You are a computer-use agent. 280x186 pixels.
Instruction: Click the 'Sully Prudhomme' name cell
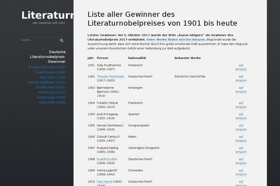(x=109, y=67)
